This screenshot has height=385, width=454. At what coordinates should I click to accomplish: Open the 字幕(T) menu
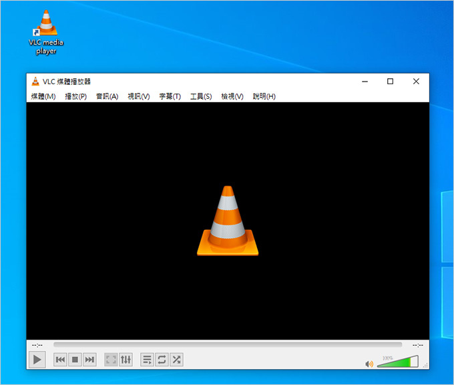point(170,96)
